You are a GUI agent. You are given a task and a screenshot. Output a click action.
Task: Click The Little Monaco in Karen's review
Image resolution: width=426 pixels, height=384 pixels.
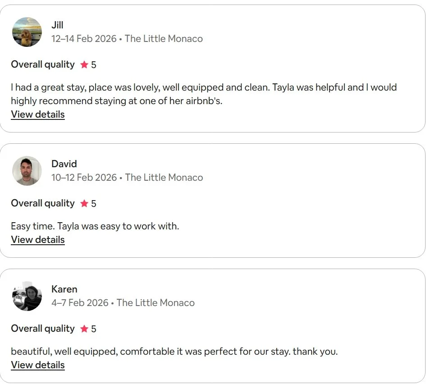tap(156, 302)
